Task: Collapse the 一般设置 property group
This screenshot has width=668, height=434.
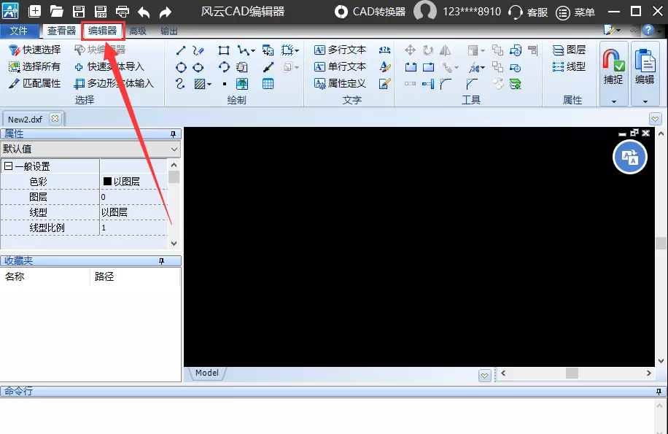Action: click(8, 166)
